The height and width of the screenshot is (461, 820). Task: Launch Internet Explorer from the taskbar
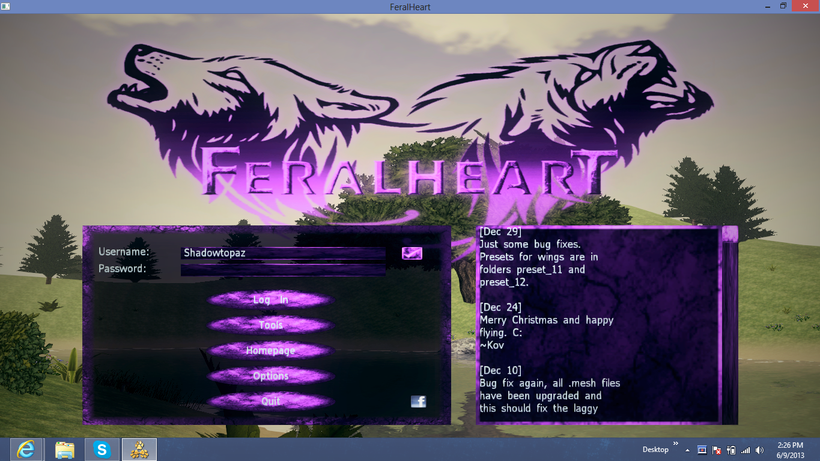(x=24, y=449)
